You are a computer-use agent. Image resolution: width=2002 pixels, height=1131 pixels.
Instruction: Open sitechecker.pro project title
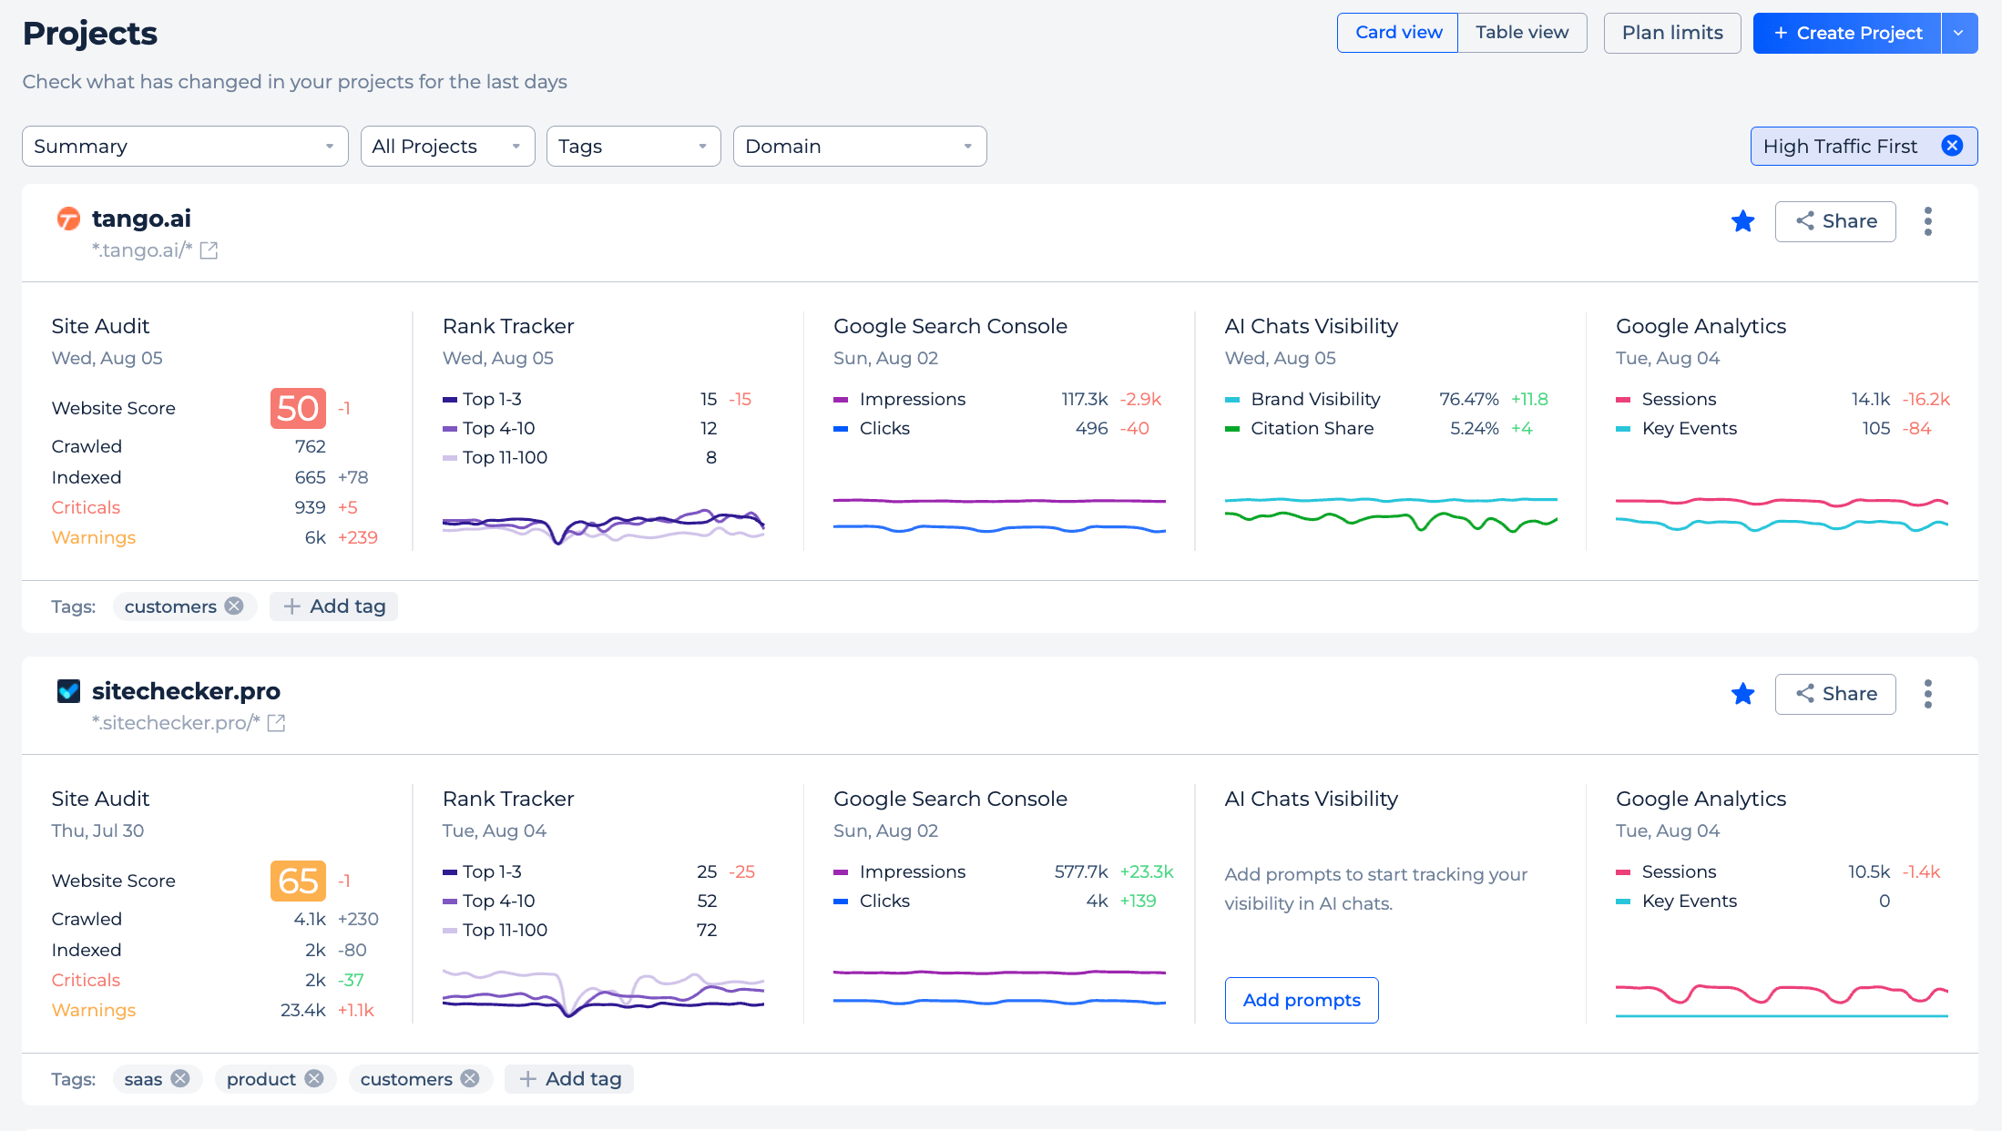pos(186,691)
